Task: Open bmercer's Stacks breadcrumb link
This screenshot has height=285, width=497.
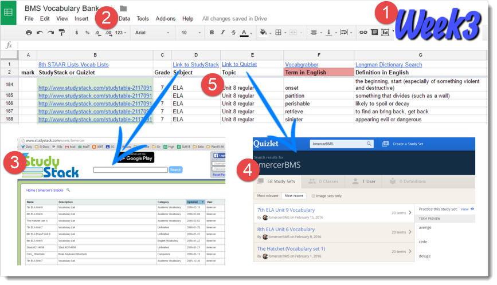Action: (50, 191)
